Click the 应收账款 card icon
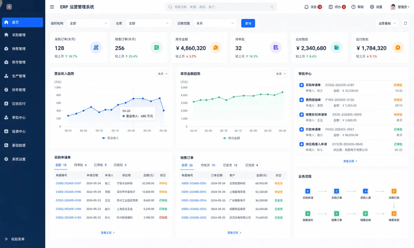 (336, 47)
